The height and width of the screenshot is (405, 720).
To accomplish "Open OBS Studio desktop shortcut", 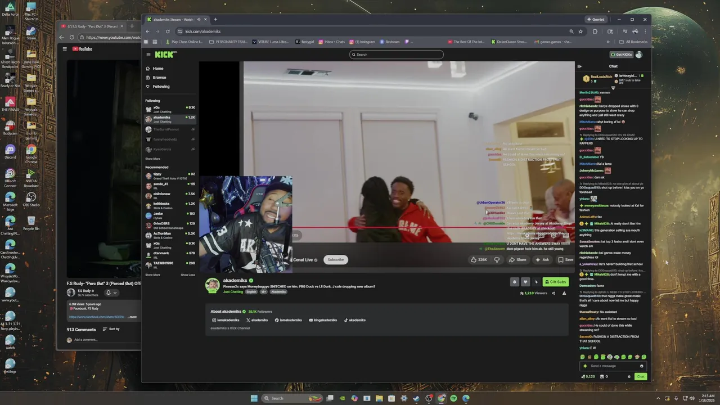I will [31, 199].
